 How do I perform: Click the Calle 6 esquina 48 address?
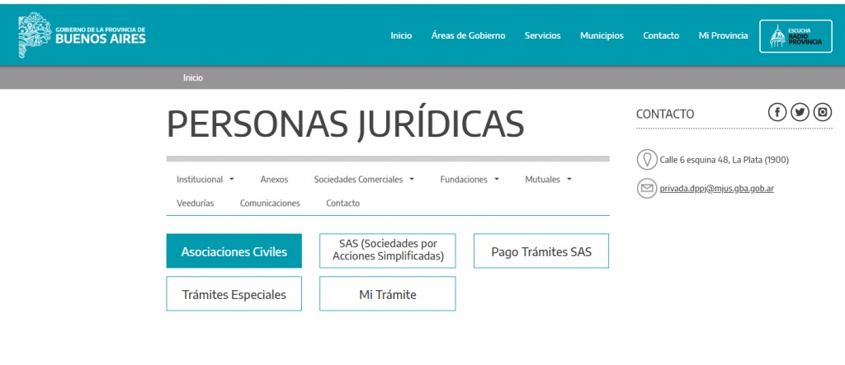[x=725, y=160]
